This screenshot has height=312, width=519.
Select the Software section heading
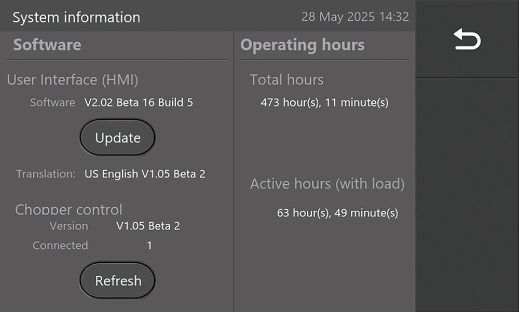pos(47,45)
